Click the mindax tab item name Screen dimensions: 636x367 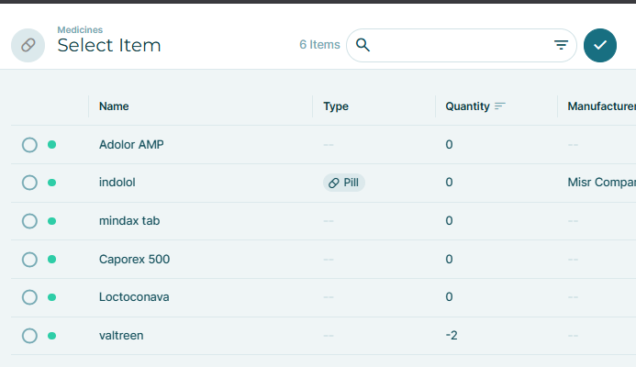[x=129, y=221]
